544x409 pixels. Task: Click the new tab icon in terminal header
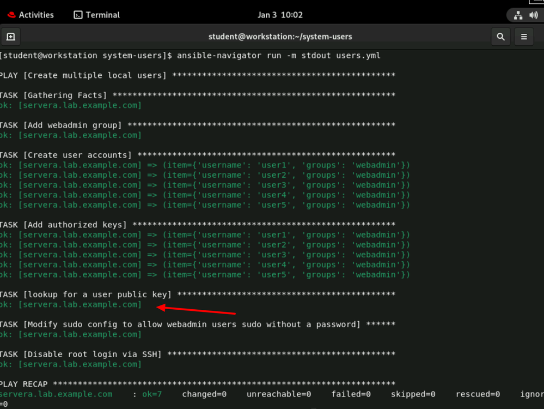click(x=10, y=37)
